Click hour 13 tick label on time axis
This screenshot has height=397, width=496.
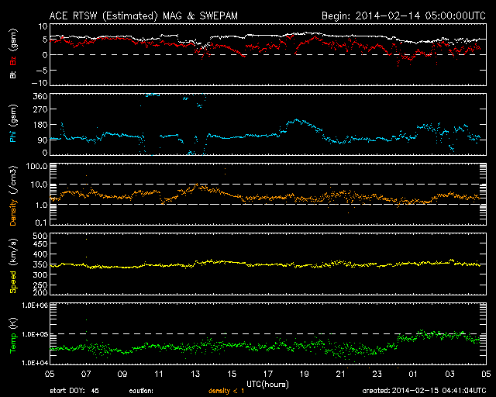[x=195, y=374]
